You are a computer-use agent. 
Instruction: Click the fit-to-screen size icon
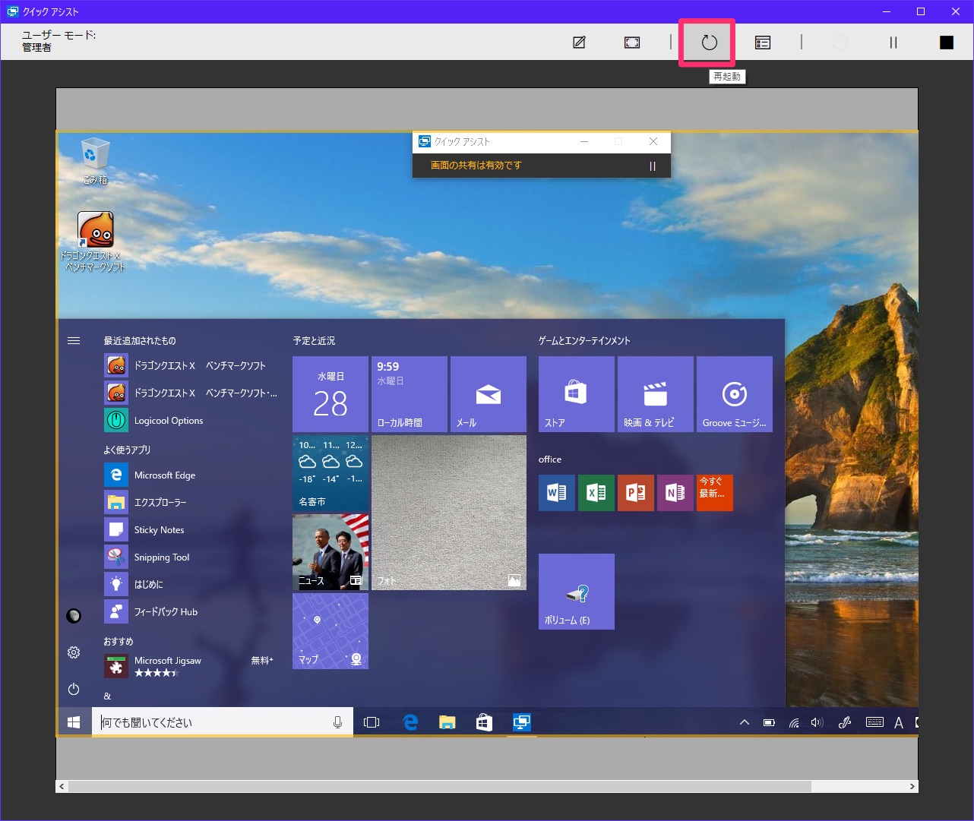coord(632,43)
